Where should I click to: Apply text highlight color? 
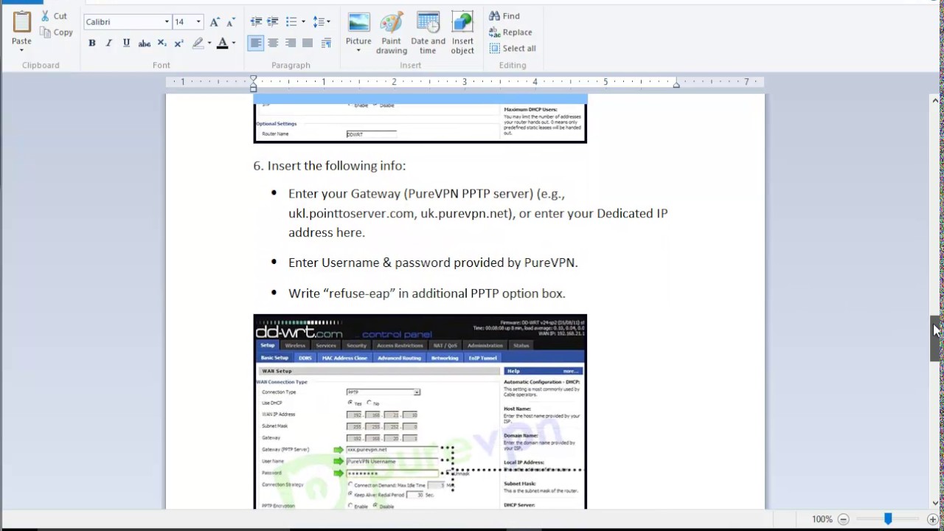point(198,44)
